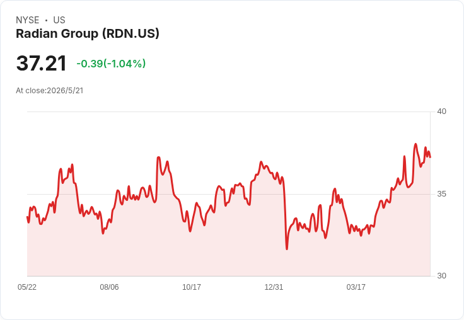This screenshot has height=320, width=464.
Task: Click the 40 price axis label
Action: [441, 111]
